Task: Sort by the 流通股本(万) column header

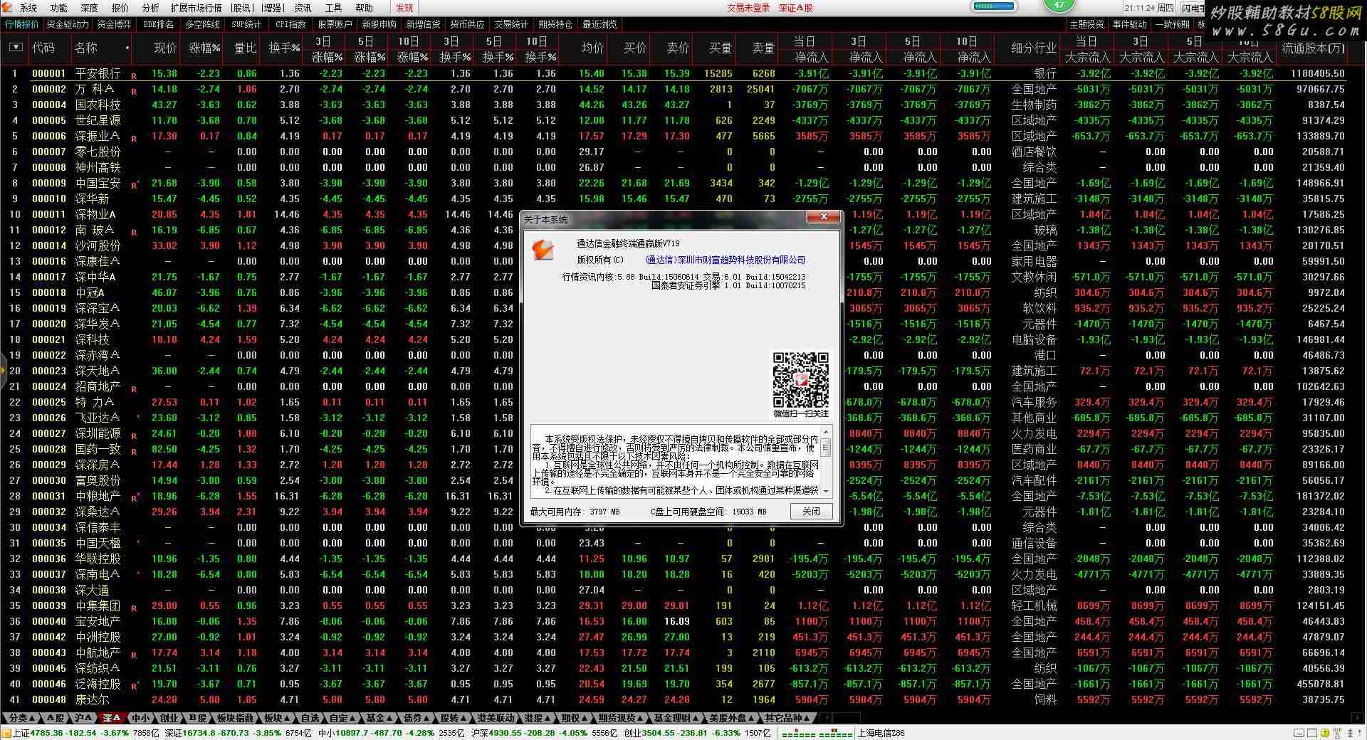Action: coord(1314,48)
